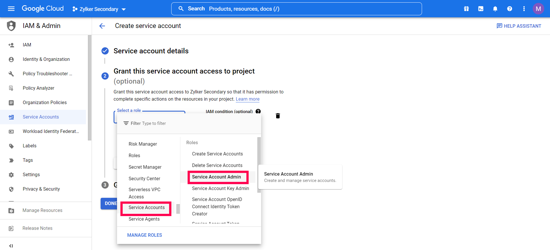Choose Service Account Key Admin role
This screenshot has width=550, height=250.
point(221,188)
